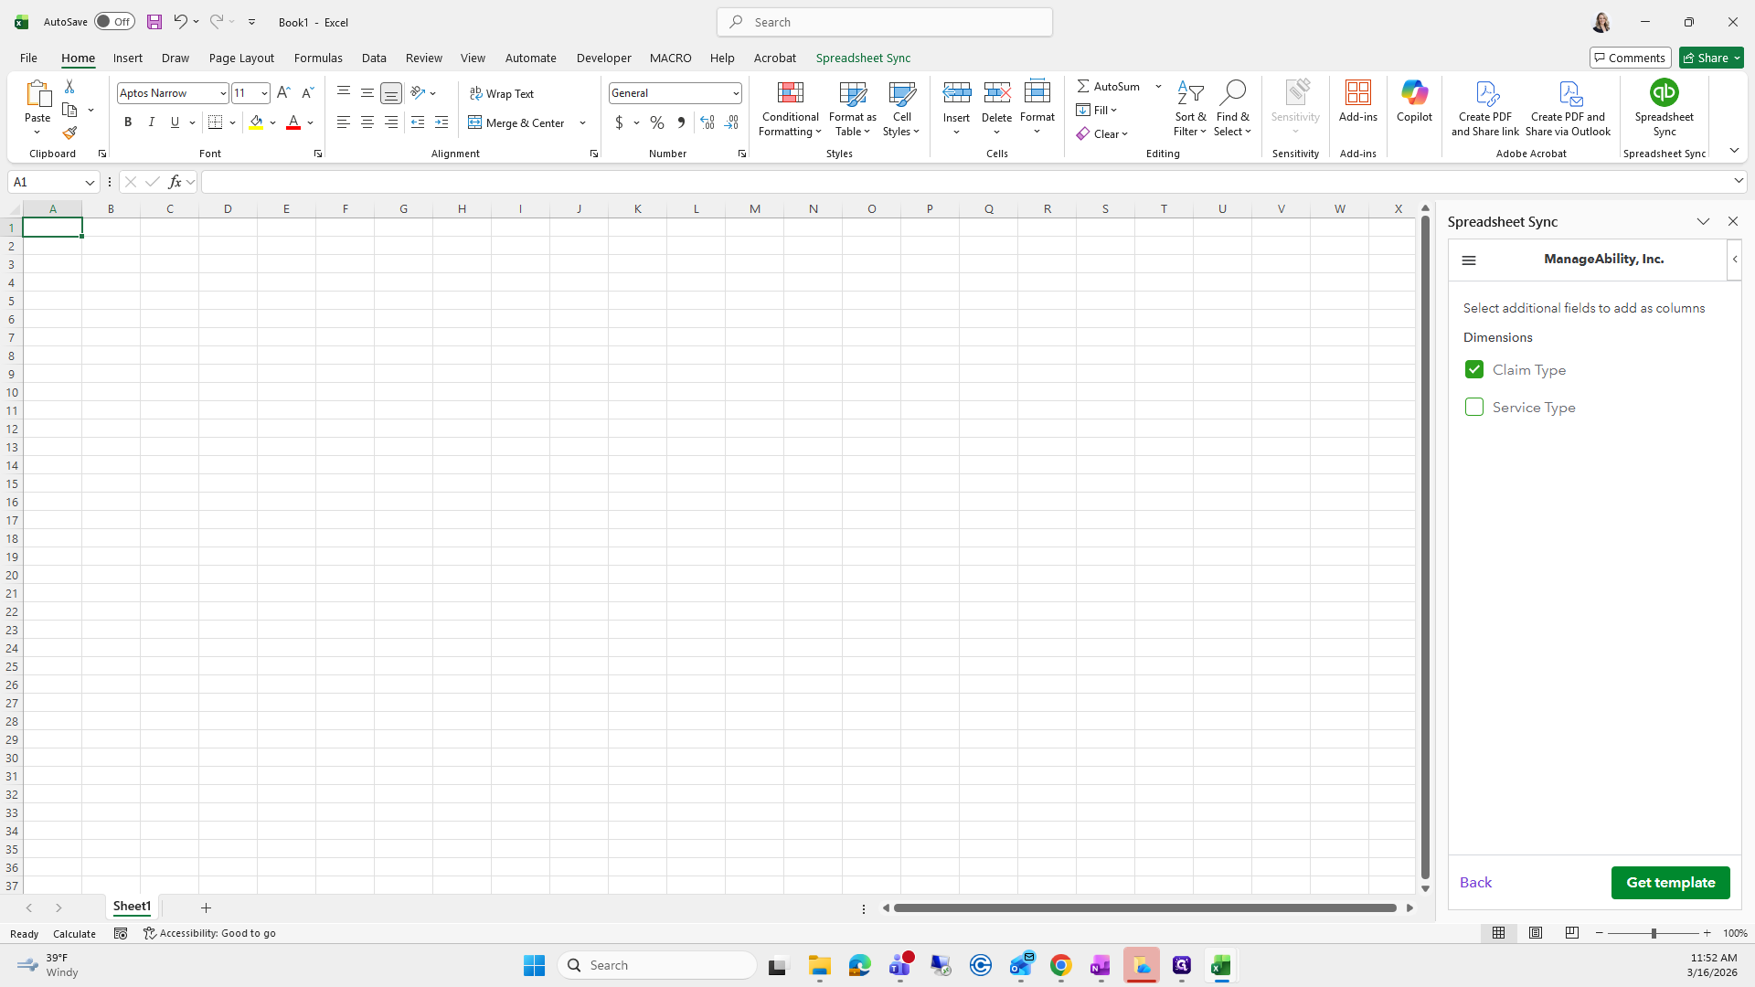Click the Get template button
1755x987 pixels.
(x=1670, y=883)
